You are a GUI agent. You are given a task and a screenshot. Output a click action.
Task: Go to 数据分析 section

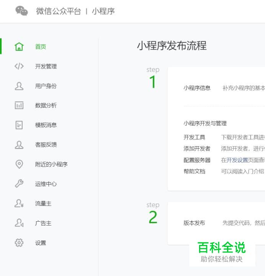pos(46,105)
